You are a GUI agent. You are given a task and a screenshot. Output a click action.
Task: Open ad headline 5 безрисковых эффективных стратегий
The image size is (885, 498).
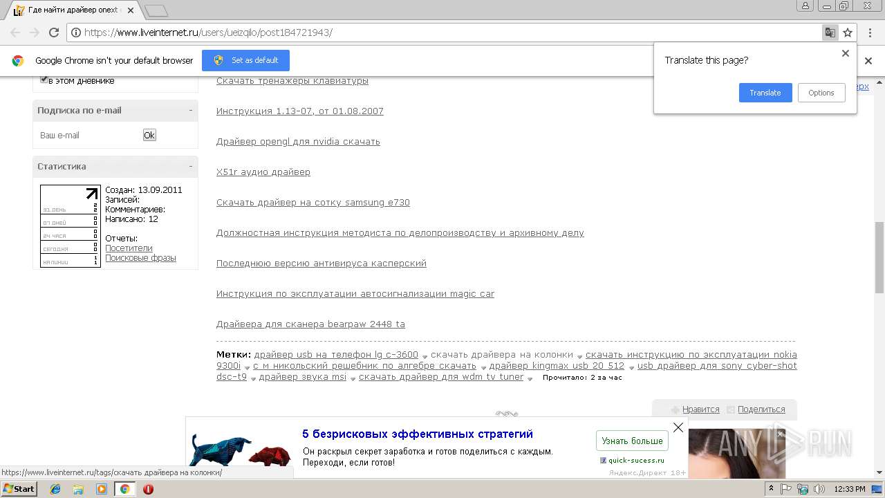[x=418, y=434]
